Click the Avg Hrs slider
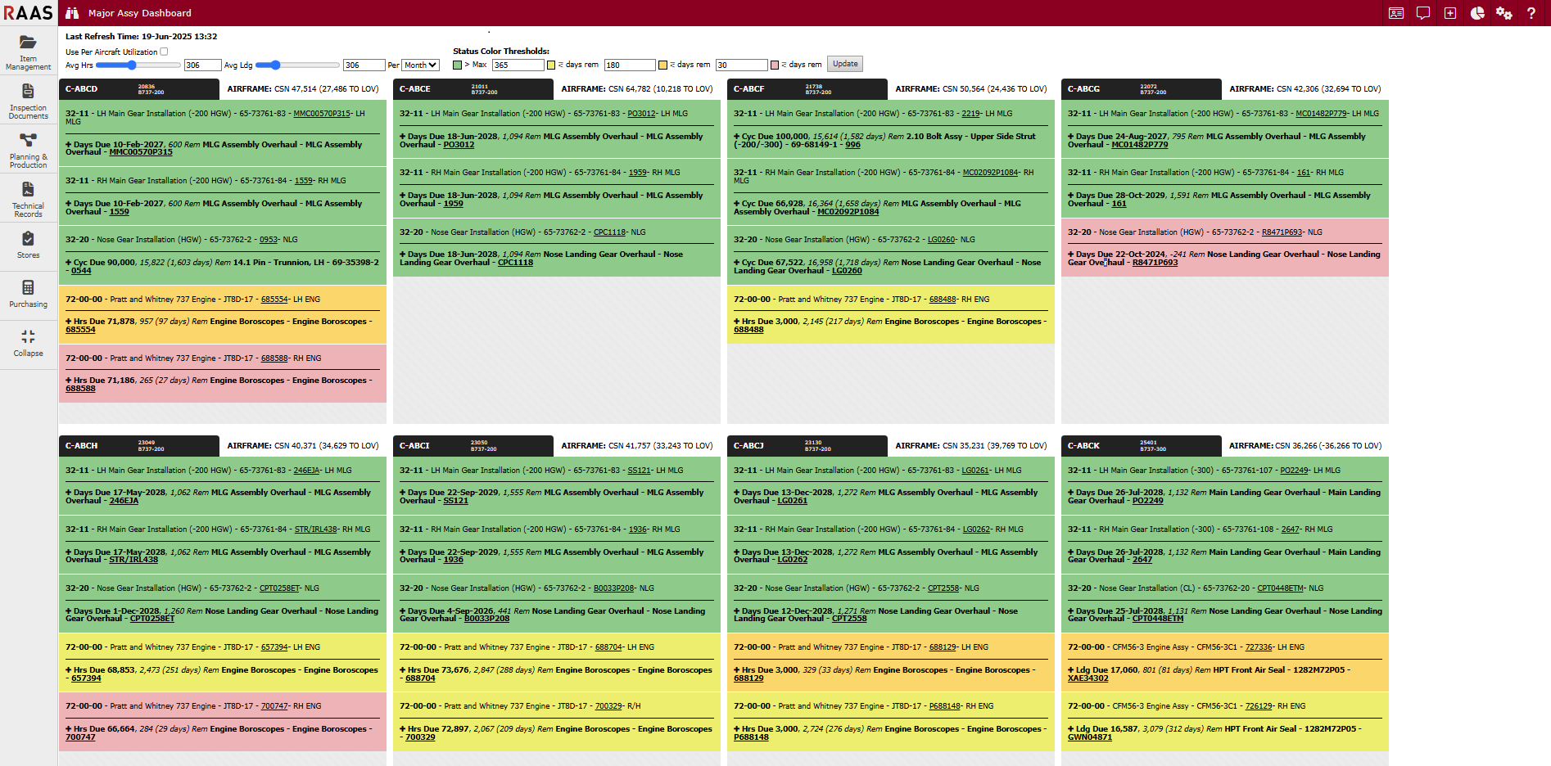Screen dimensions: 1551x766 [136, 65]
